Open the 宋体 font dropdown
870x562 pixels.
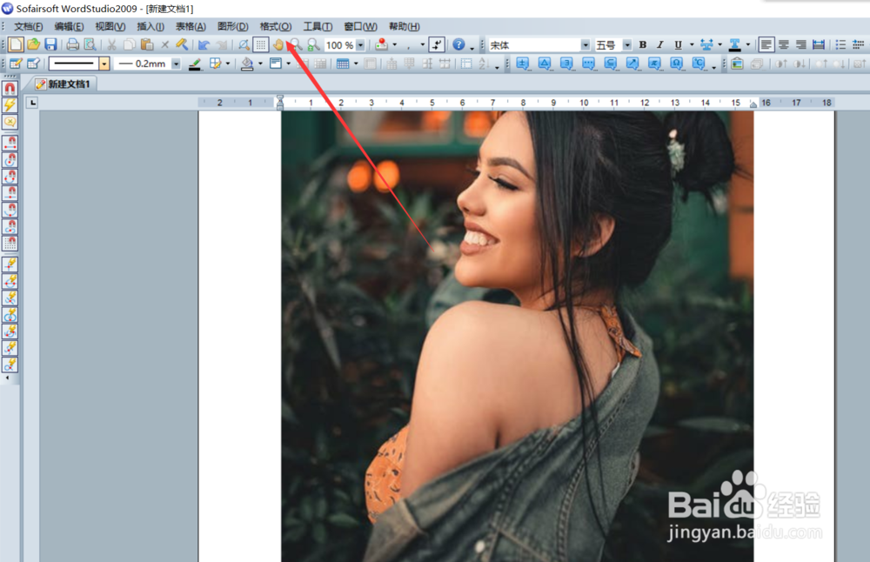pos(586,45)
